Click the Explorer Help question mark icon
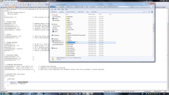This screenshot has width=169, height=95. (152, 12)
